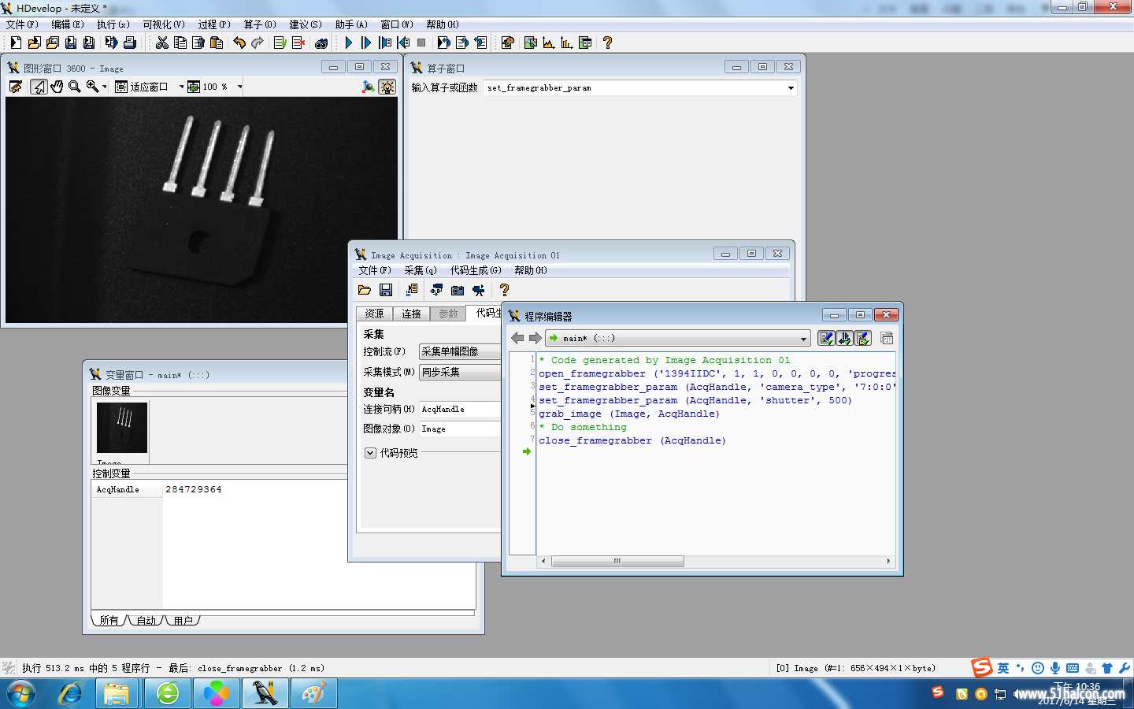Click the set_framegrabber_param operator input field
Image resolution: width=1134 pixels, height=709 pixels.
tap(634, 88)
